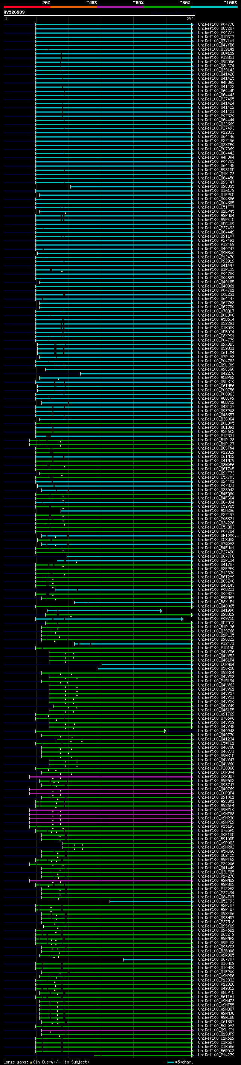Select the UniRef100_P12333 hit label
The width and height of the screenshot is (241, 1065).
click(x=216, y=132)
